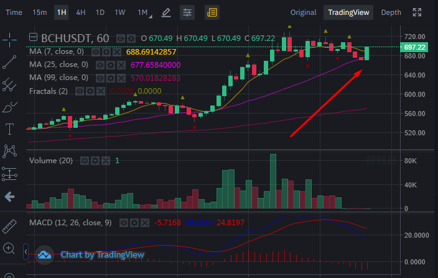Open MA 99 indicator settings gear

111,78
